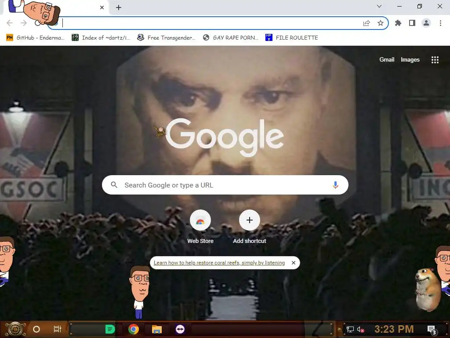The height and width of the screenshot is (338, 450).
Task: Open the Google apps grid
Action: 435,60
